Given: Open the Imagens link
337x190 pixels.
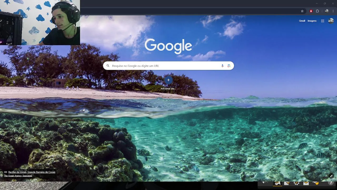Looking at the screenshot, I should coord(312,21).
